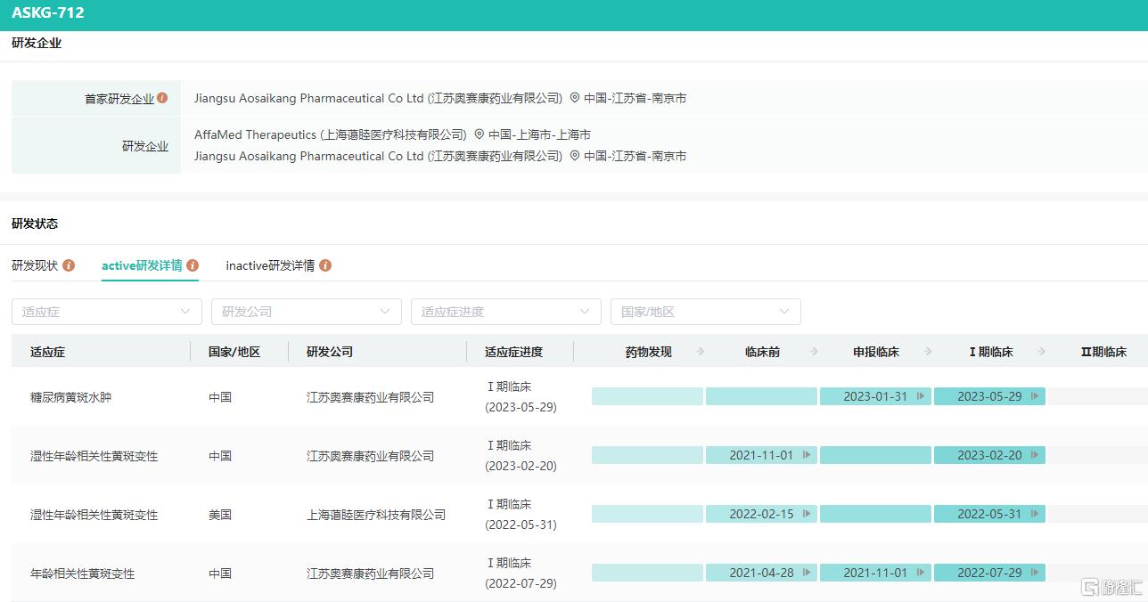1148x602 pixels.
Task: Switch to the 研发现状 tab
Action: point(35,265)
